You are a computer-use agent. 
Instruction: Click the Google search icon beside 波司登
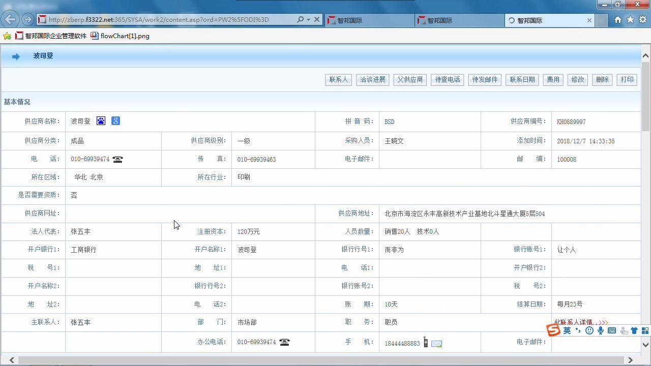(116, 121)
